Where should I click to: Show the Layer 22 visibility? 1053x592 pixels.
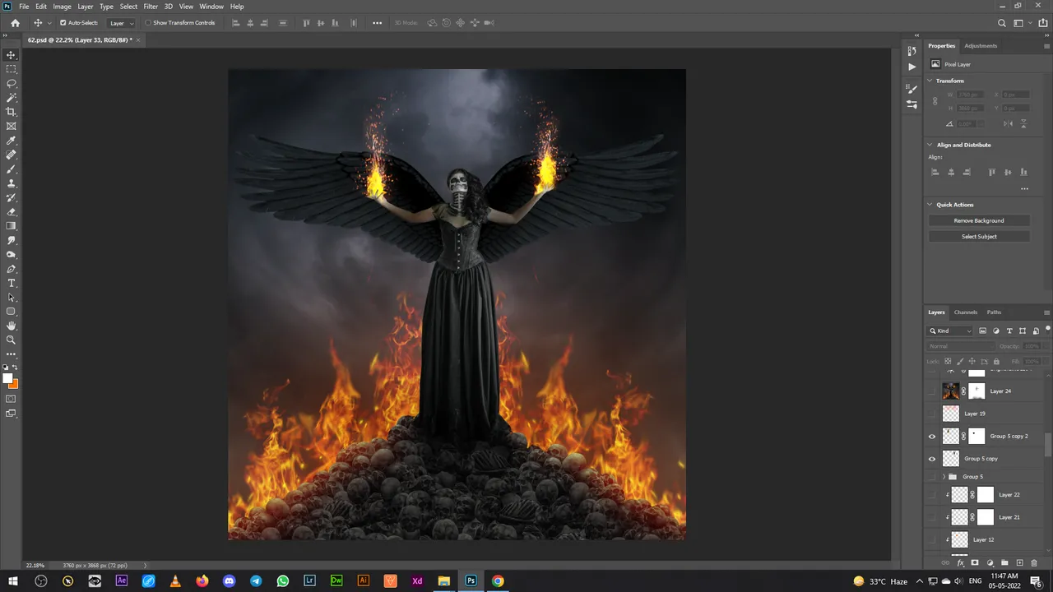[x=932, y=495]
